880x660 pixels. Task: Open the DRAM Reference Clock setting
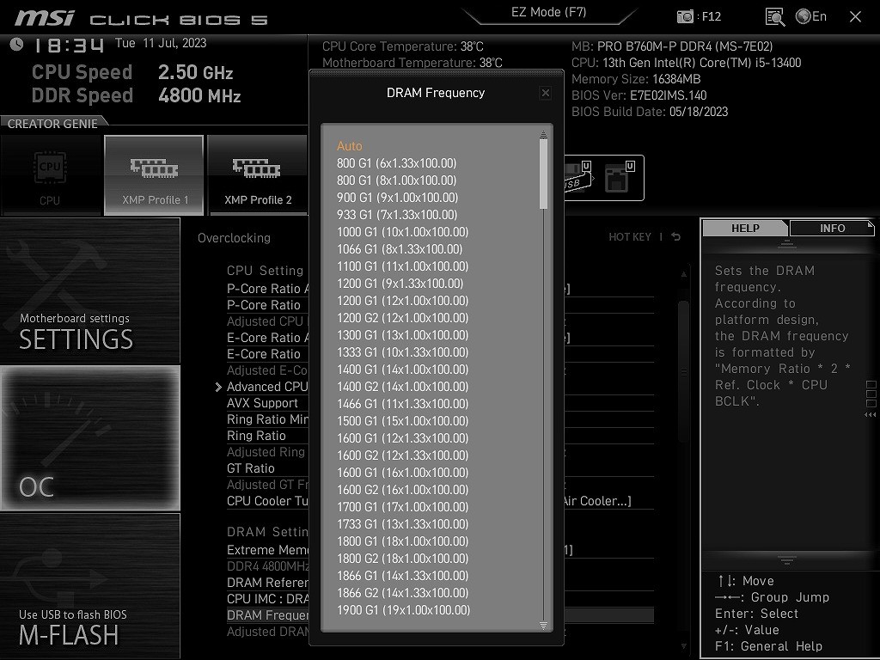268,583
